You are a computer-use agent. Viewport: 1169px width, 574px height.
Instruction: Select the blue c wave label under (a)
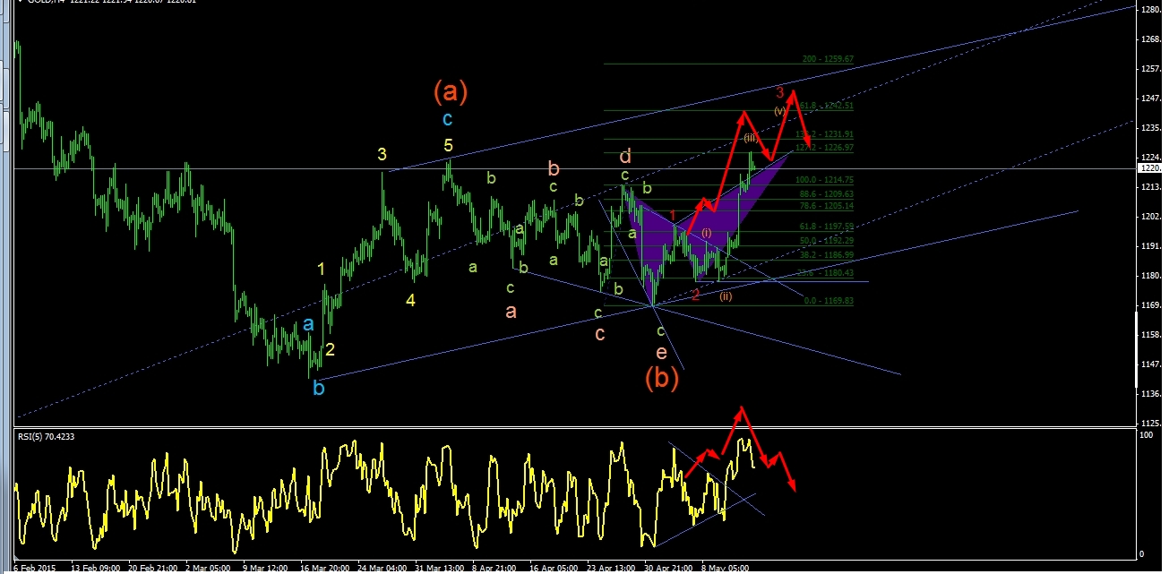pos(447,118)
